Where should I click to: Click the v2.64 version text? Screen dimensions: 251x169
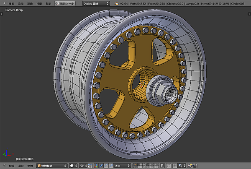tap(124, 3)
